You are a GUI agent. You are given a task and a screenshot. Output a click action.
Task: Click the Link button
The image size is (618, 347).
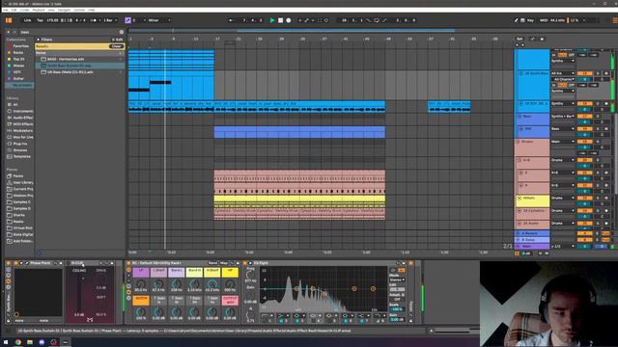coord(27,20)
